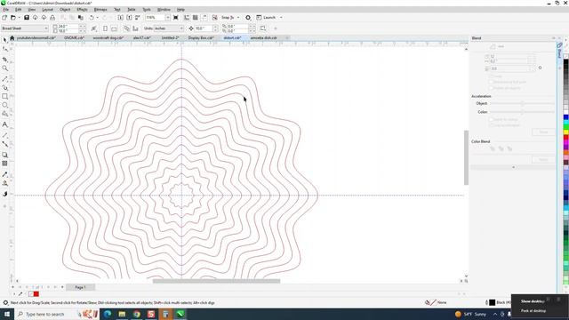The width and height of the screenshot is (569, 320).
Task: Select the Artistic Media tool
Action: click(x=4, y=88)
